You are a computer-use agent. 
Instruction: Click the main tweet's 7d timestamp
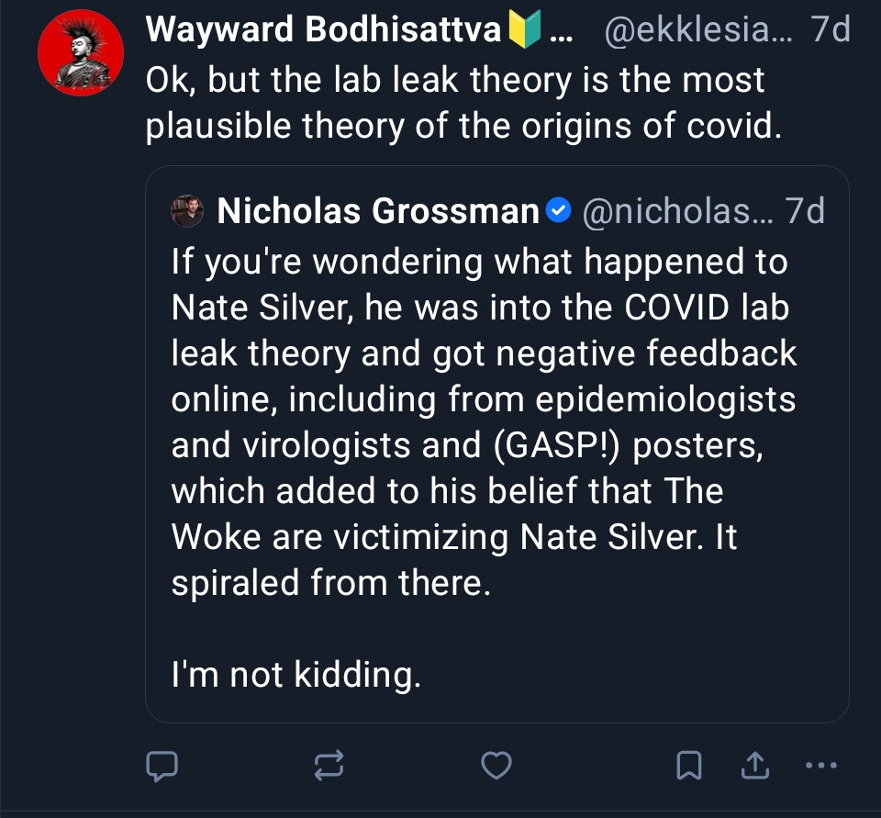tap(831, 32)
